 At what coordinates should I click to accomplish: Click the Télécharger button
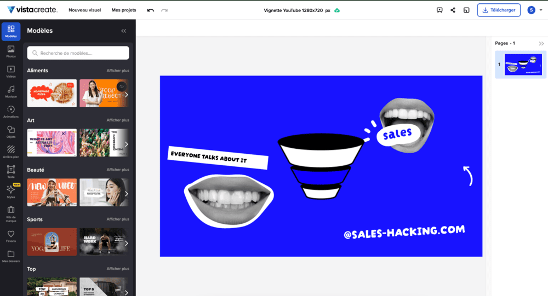[499, 10]
